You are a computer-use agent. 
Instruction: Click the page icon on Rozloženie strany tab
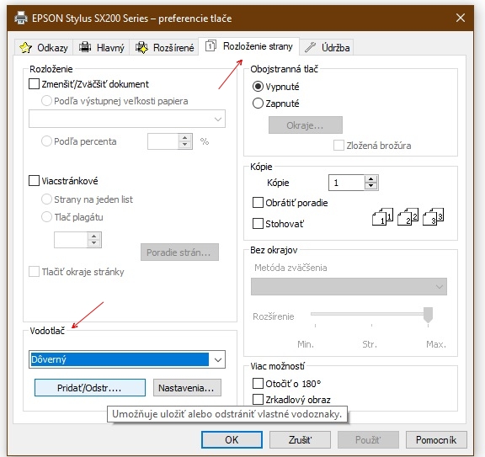click(x=211, y=46)
